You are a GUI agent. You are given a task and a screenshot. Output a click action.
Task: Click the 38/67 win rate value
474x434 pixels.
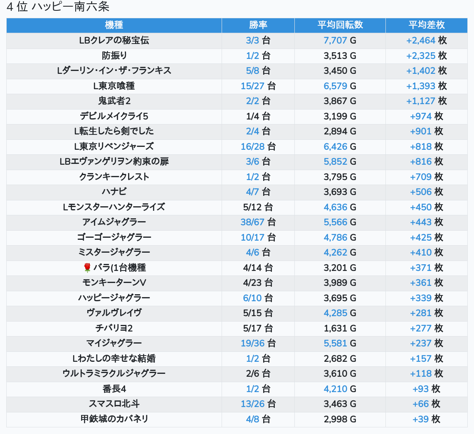pos(252,222)
